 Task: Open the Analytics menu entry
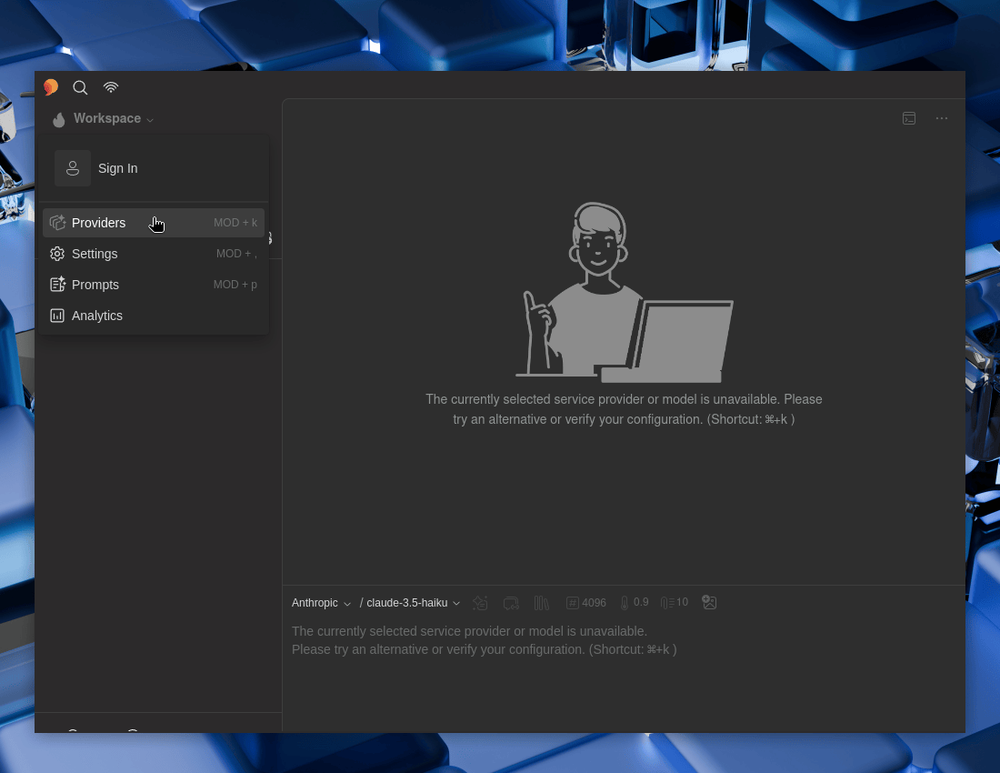(97, 316)
